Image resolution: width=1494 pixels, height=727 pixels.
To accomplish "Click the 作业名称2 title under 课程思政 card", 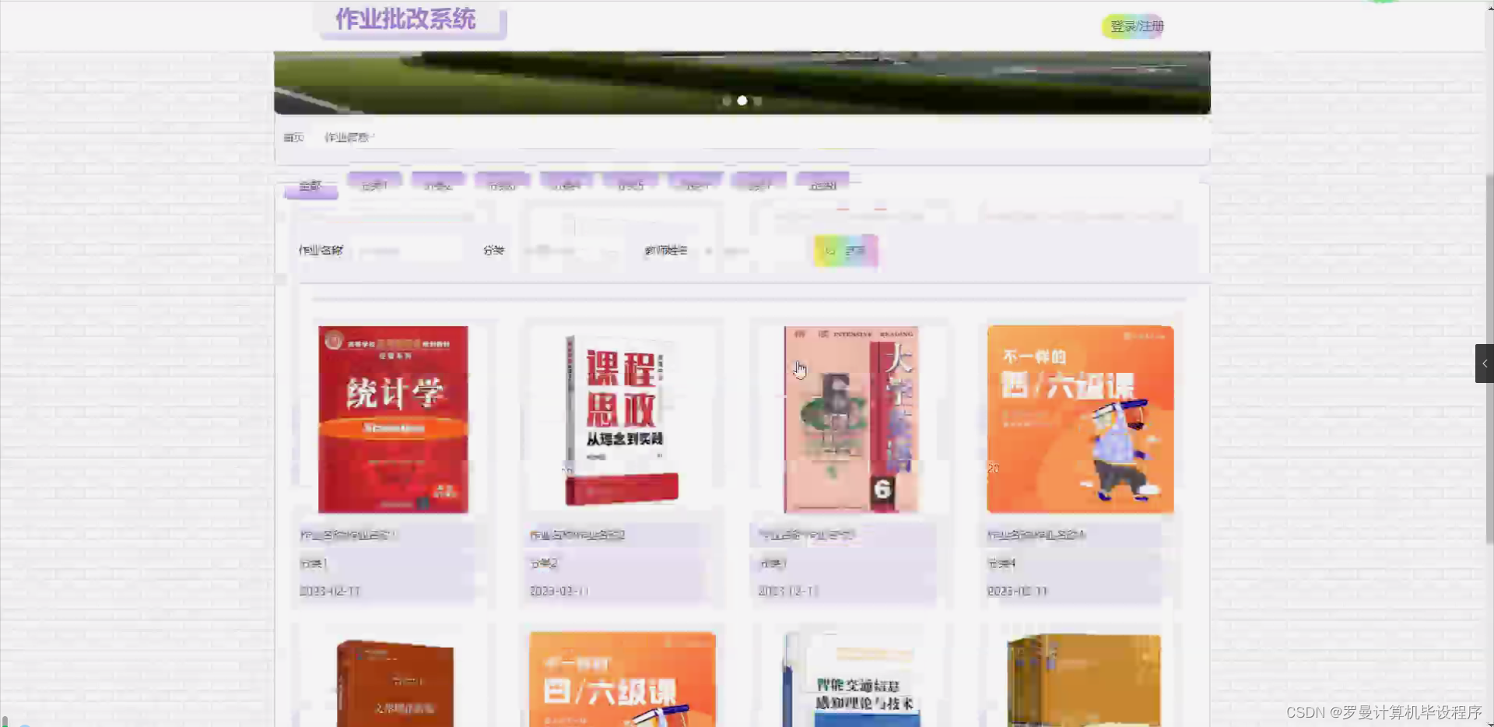I will click(x=577, y=535).
